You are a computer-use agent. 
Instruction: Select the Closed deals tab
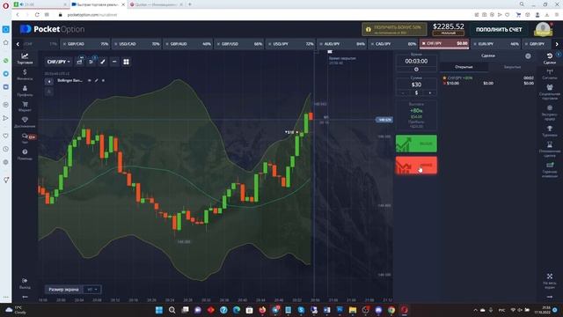[x=512, y=67]
